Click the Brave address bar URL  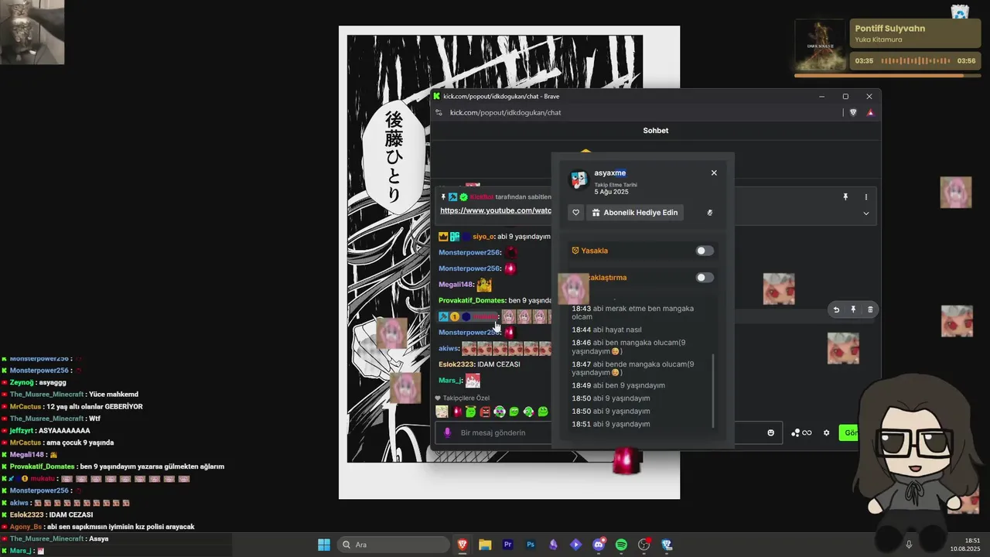[x=506, y=113]
